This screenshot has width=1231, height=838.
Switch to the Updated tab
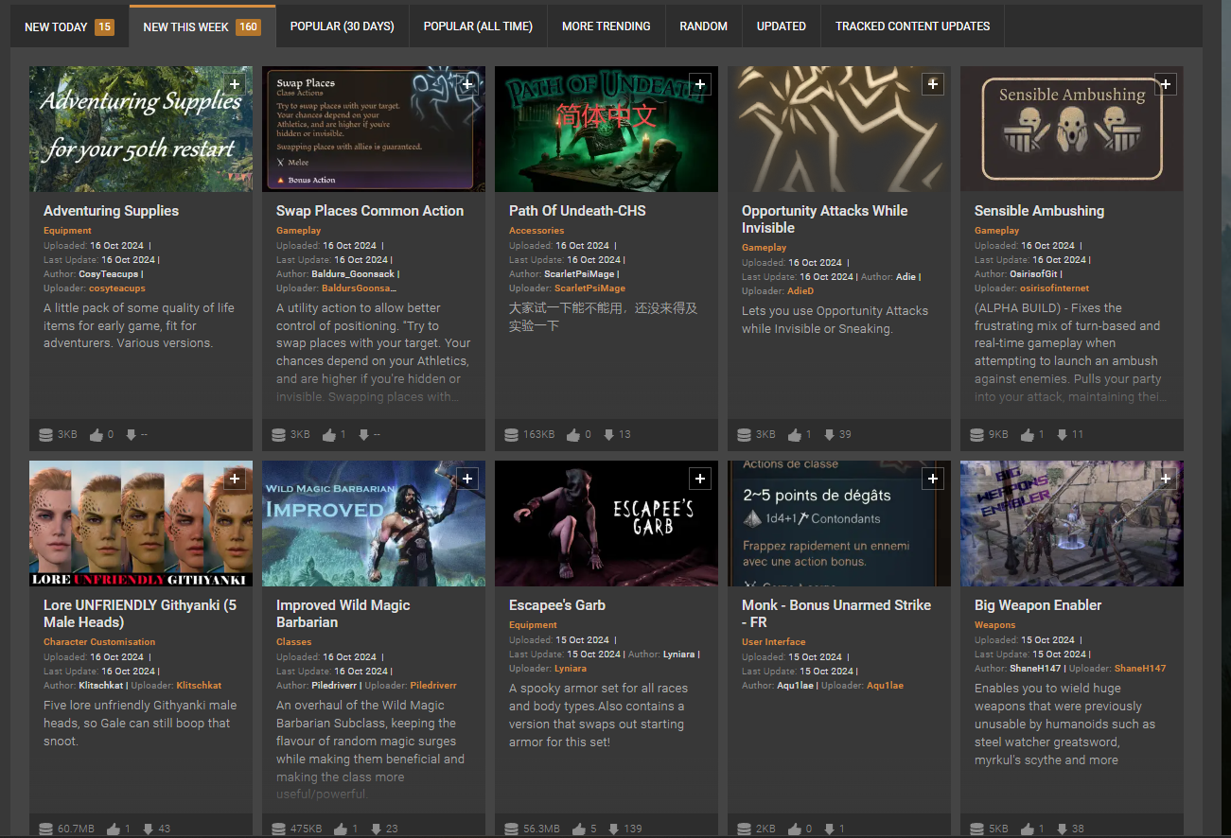pos(782,26)
